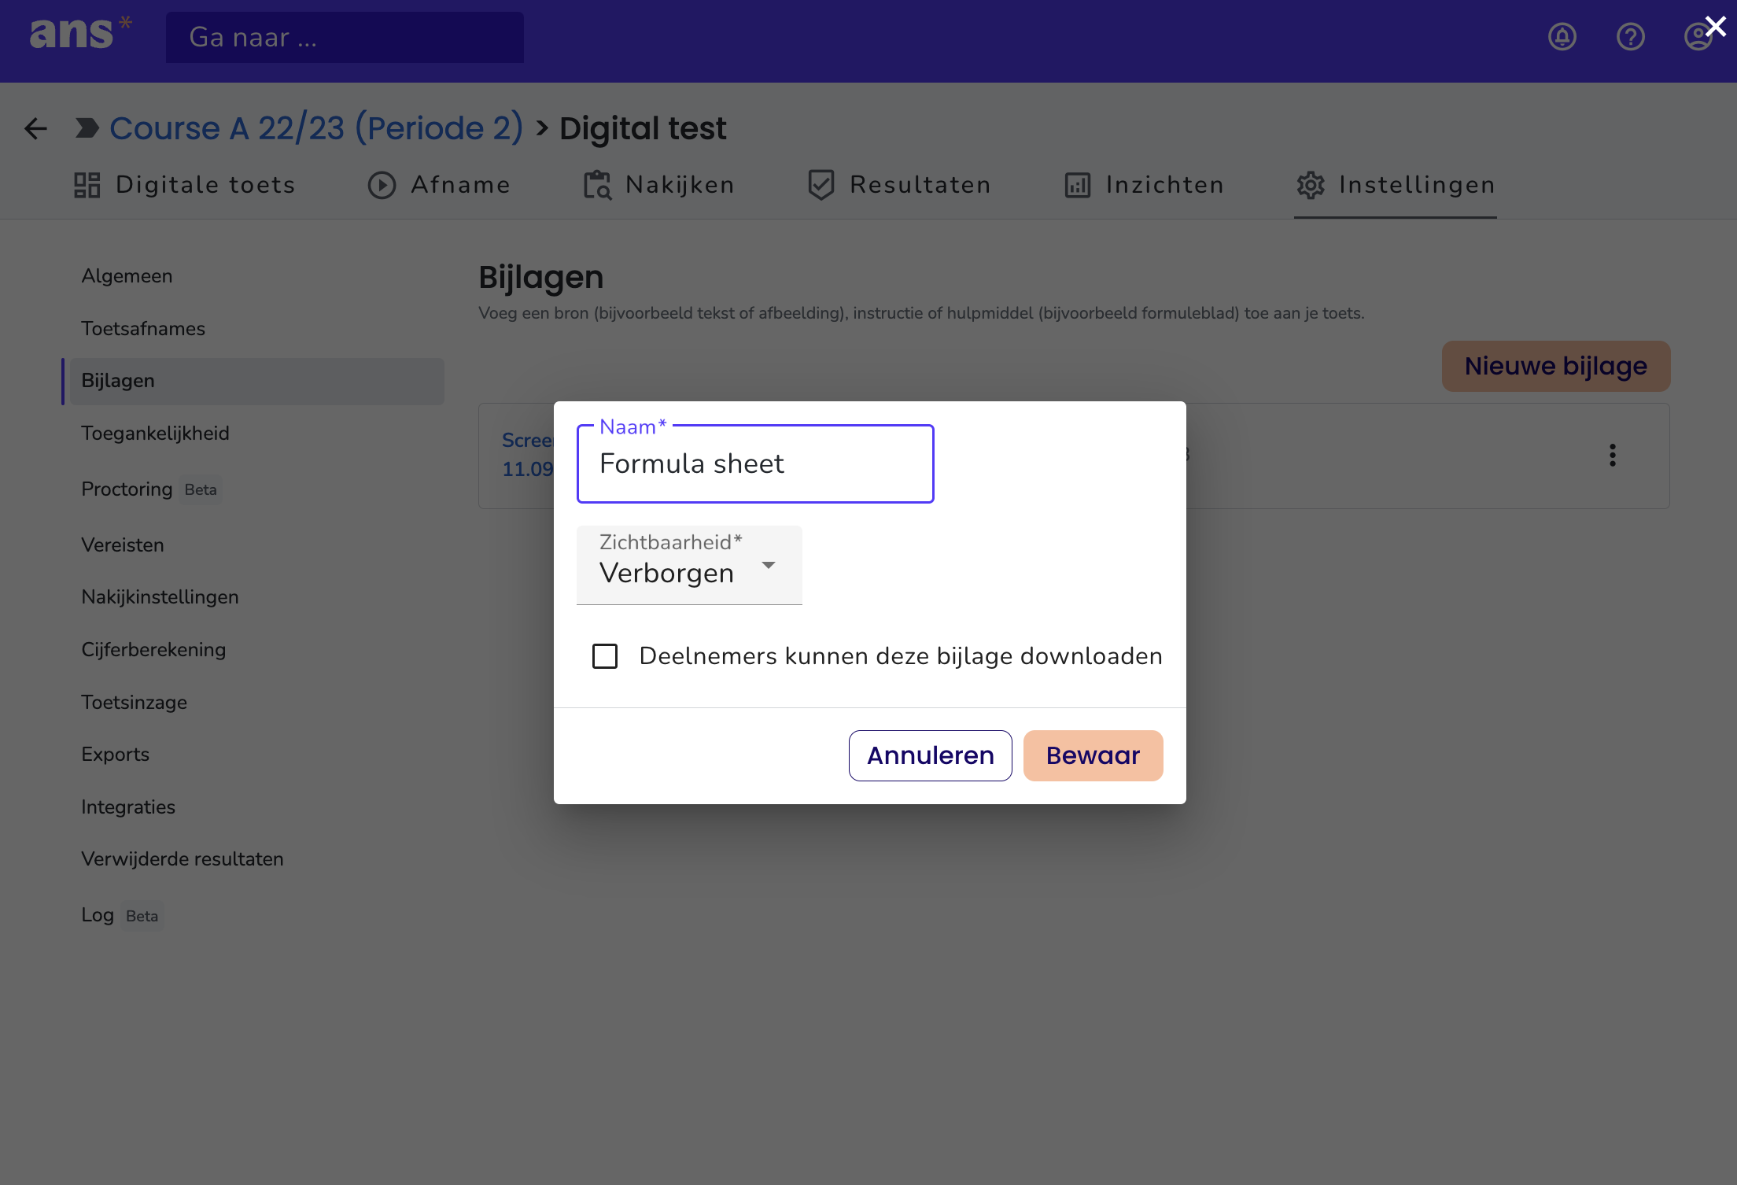Select Algemeen in settings sidebar
Screen dimensions: 1737x1185
tap(127, 276)
